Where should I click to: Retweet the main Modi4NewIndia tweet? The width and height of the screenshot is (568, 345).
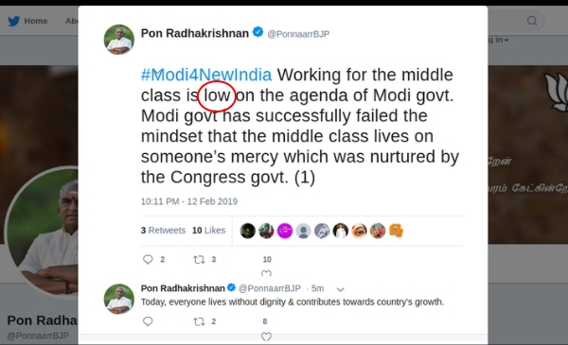tap(199, 259)
